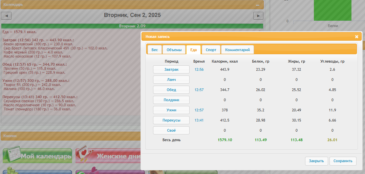Click total fats 113.48

click(x=297, y=140)
